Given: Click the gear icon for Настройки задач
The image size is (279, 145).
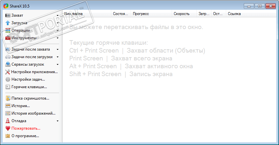Looking at the screenshot, I should [x=8, y=79].
